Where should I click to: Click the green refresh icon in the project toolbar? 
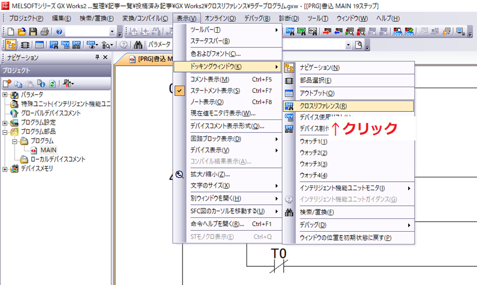52,83
